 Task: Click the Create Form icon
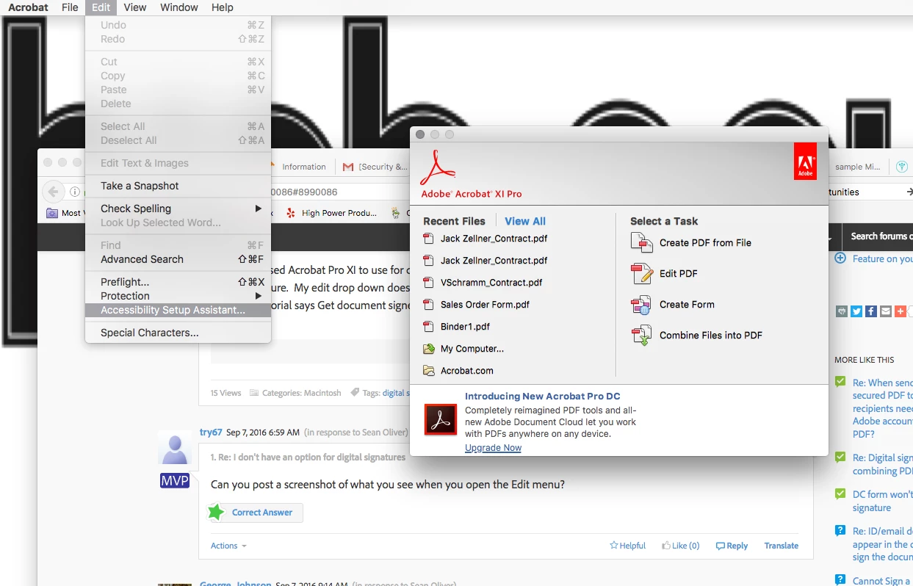click(x=642, y=305)
